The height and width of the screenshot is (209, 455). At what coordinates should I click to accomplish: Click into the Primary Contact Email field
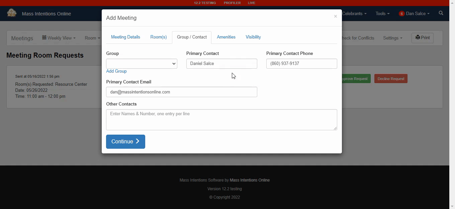(x=182, y=92)
